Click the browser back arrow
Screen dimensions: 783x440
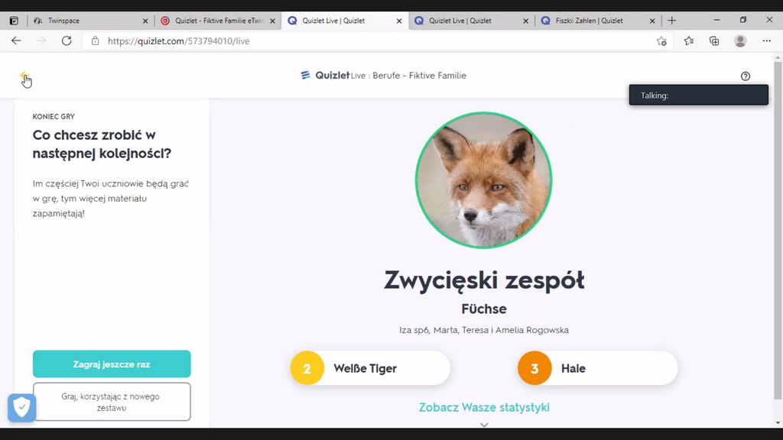(16, 41)
